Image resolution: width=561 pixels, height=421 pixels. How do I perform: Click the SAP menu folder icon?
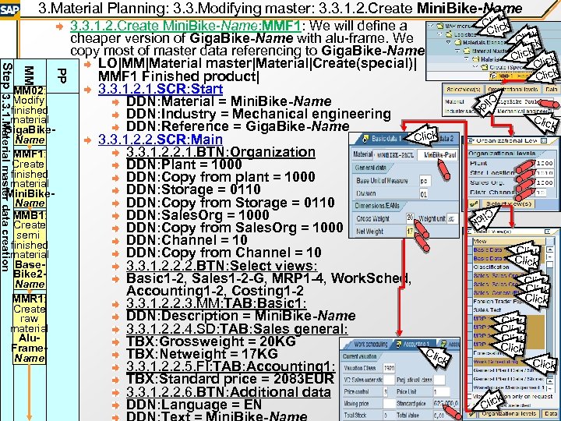point(440,27)
